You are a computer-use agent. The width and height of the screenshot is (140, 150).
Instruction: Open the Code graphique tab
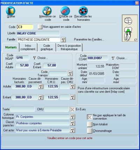pos(47,47)
